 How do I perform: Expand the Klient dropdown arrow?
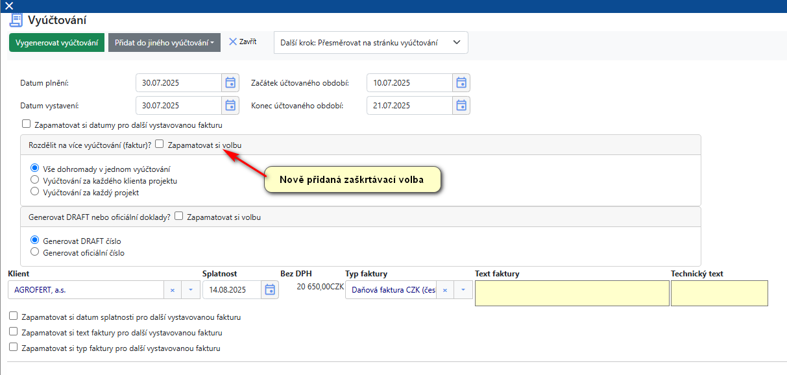191,291
